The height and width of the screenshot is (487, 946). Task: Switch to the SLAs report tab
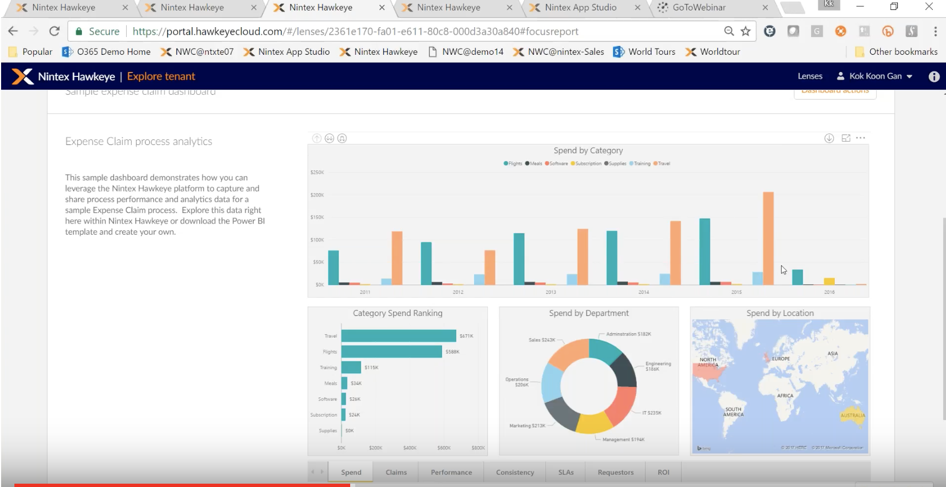566,472
